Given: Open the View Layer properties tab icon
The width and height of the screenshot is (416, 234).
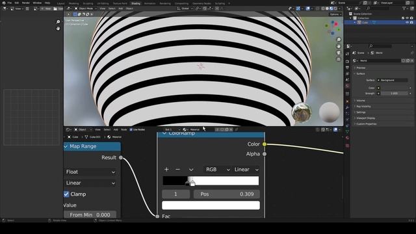Looking at the screenshot, I should pyautogui.click(x=347, y=73).
